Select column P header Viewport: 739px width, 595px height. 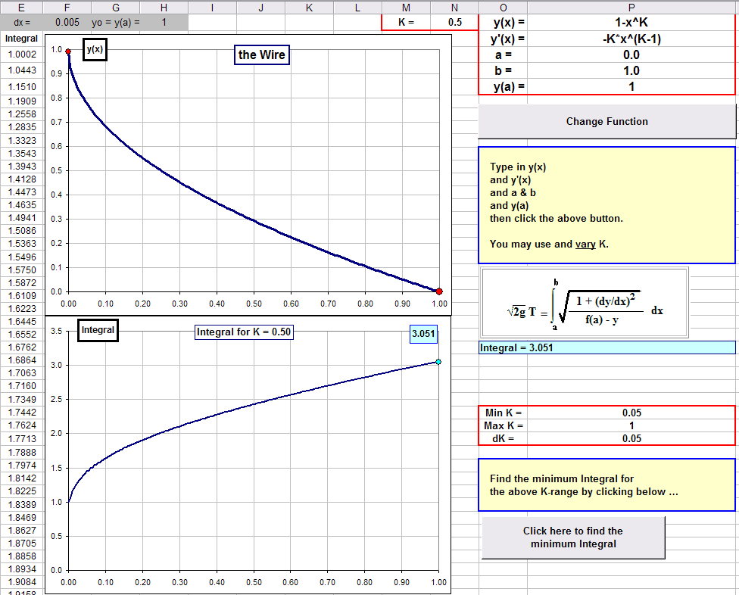pos(631,8)
